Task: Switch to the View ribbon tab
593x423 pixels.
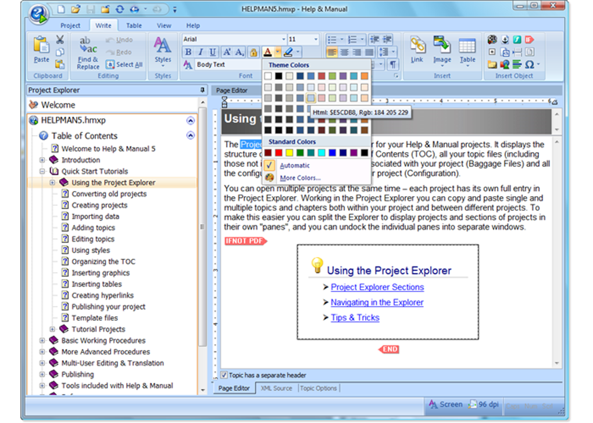Action: pos(164,26)
